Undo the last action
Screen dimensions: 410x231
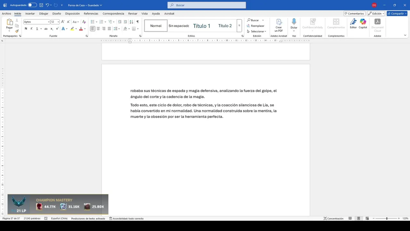pyautogui.click(x=47, y=5)
